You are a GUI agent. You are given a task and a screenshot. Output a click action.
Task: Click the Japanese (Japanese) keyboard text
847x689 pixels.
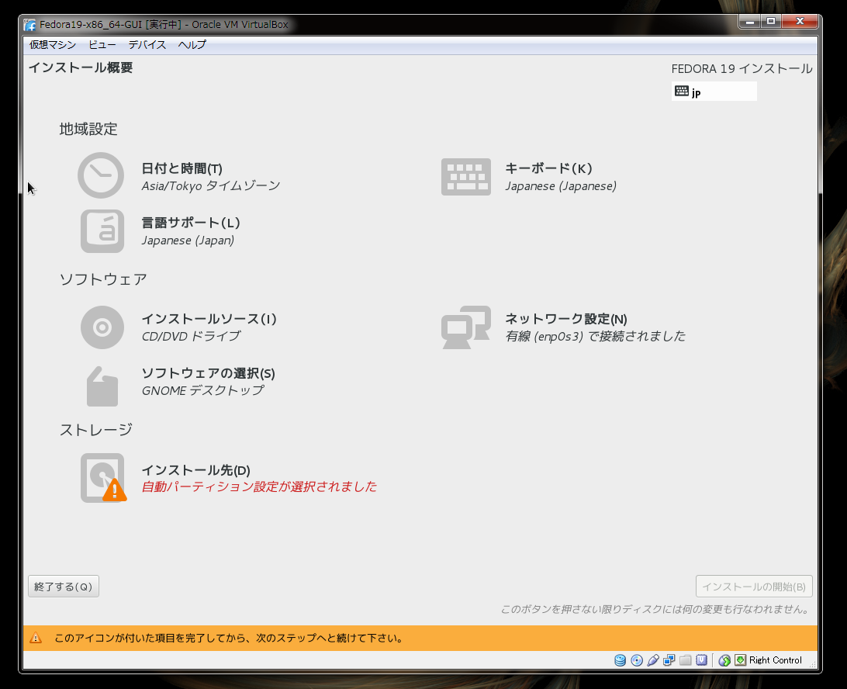click(560, 186)
